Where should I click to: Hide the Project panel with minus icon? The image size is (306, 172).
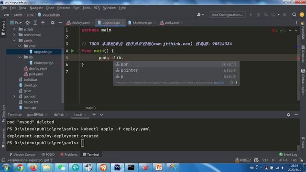click(x=60, y=22)
